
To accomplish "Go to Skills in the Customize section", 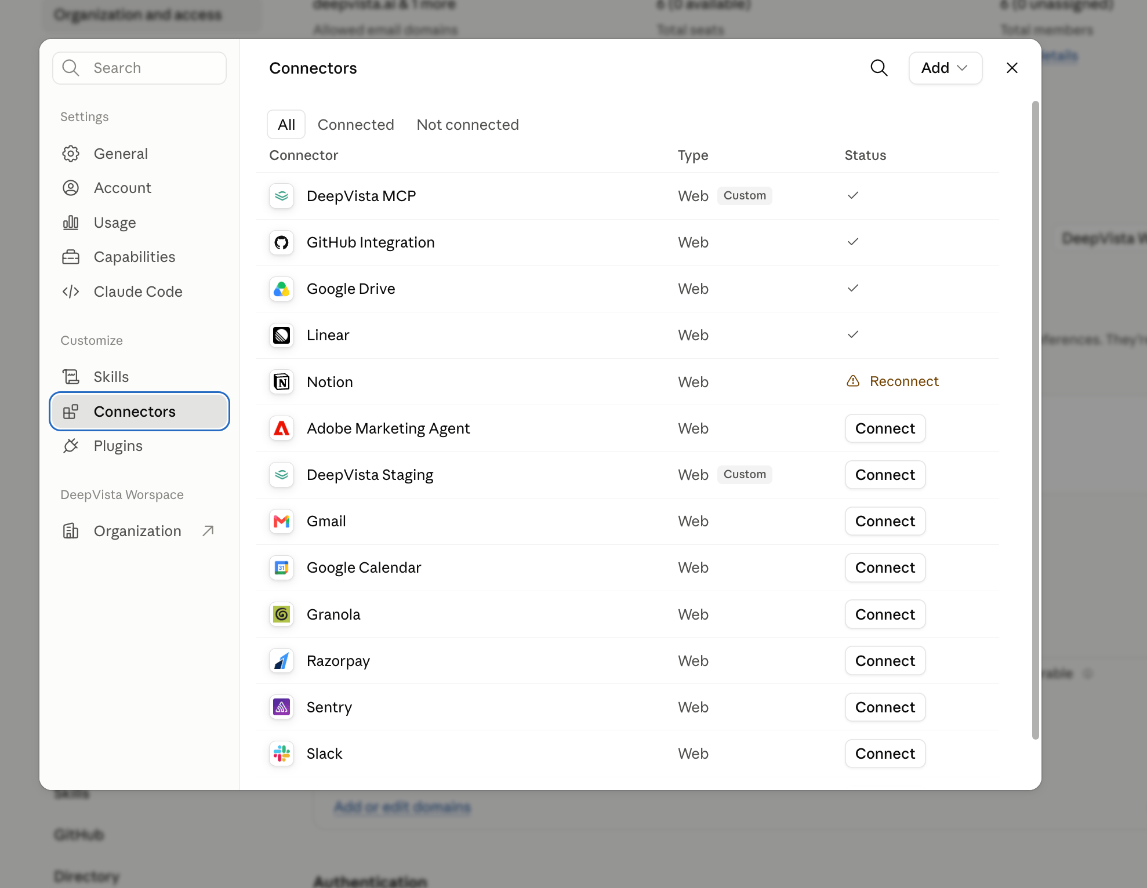I will pyautogui.click(x=139, y=377).
